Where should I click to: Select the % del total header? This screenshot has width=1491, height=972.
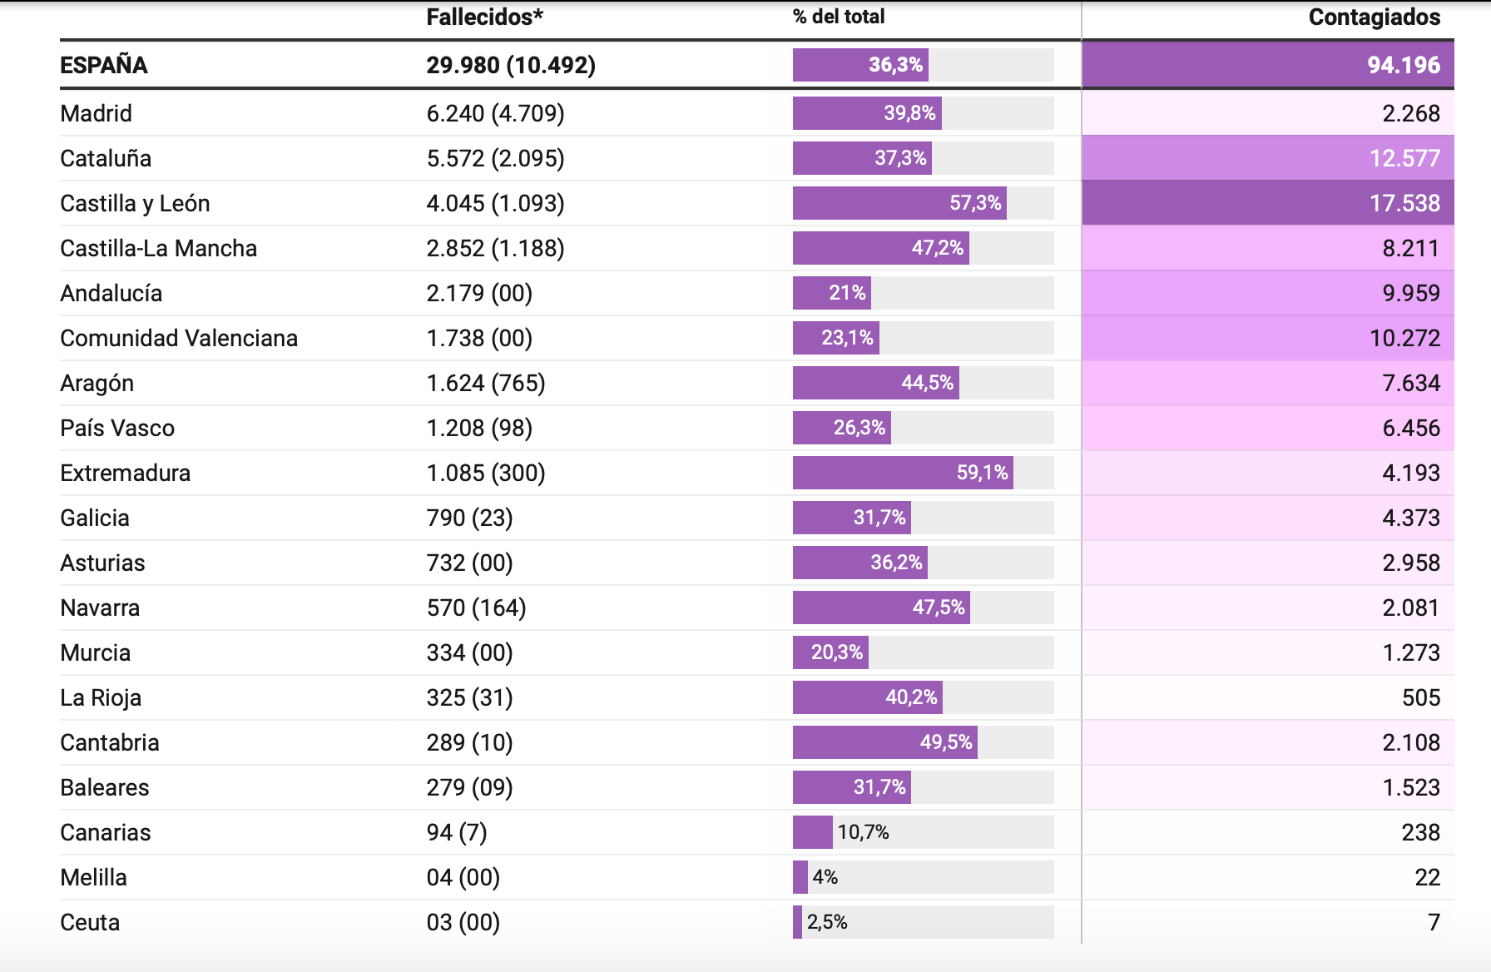click(x=839, y=17)
